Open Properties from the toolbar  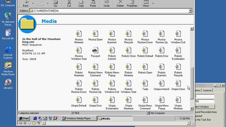(x=132, y=4)
